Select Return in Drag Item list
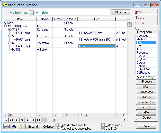The width and height of the screenshot is (161, 133). [146, 66]
